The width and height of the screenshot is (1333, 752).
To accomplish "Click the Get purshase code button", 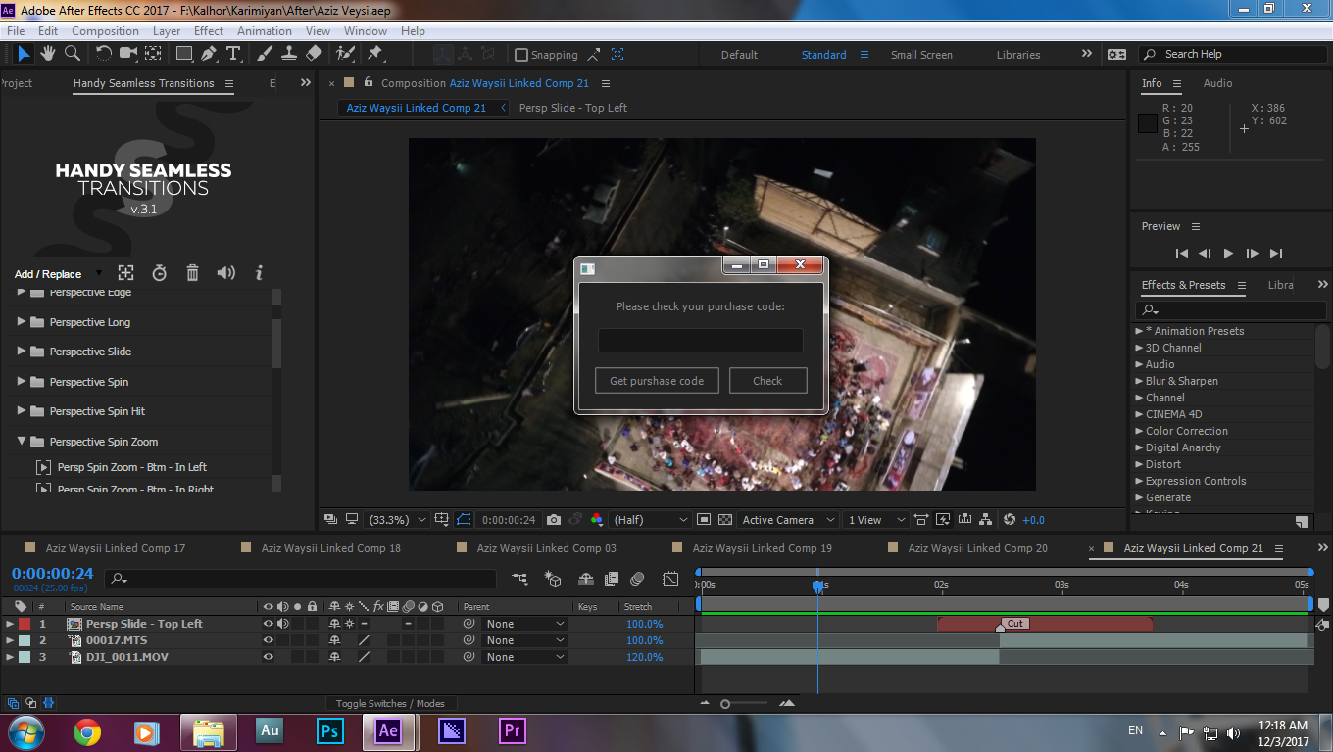I will pos(657,381).
